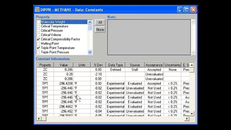Select the Melting Point list item text

point(50,44)
